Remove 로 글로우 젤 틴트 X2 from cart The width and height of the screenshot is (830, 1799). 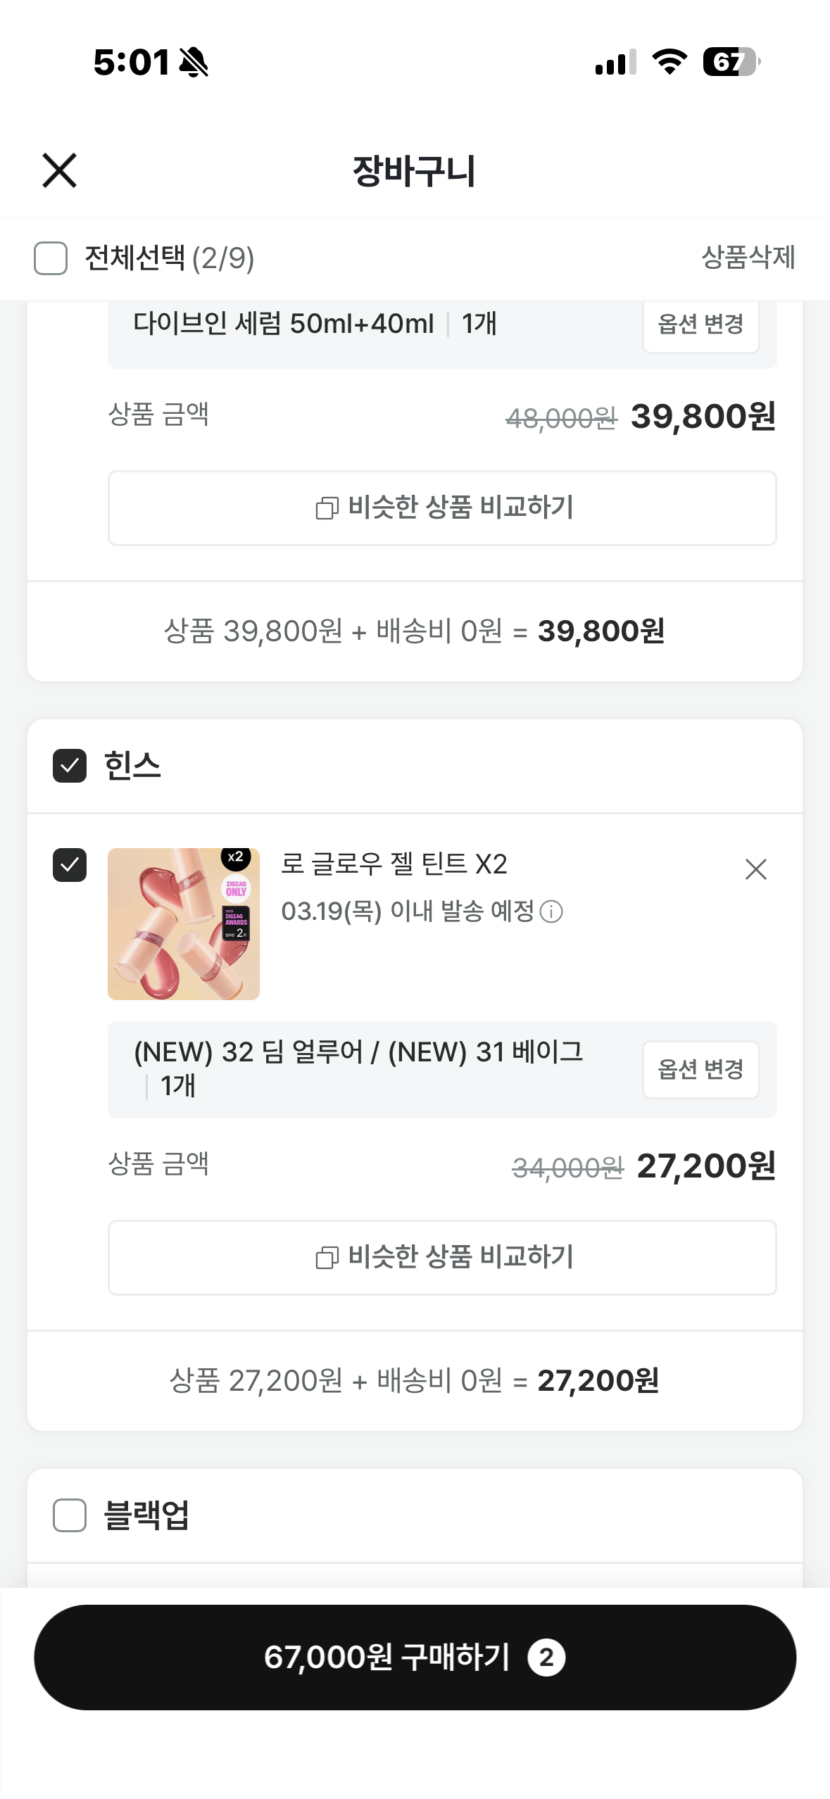(755, 870)
